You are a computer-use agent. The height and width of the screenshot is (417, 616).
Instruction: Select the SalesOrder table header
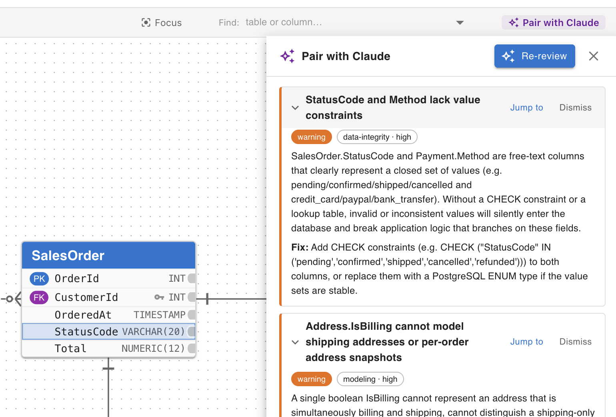[x=108, y=255]
